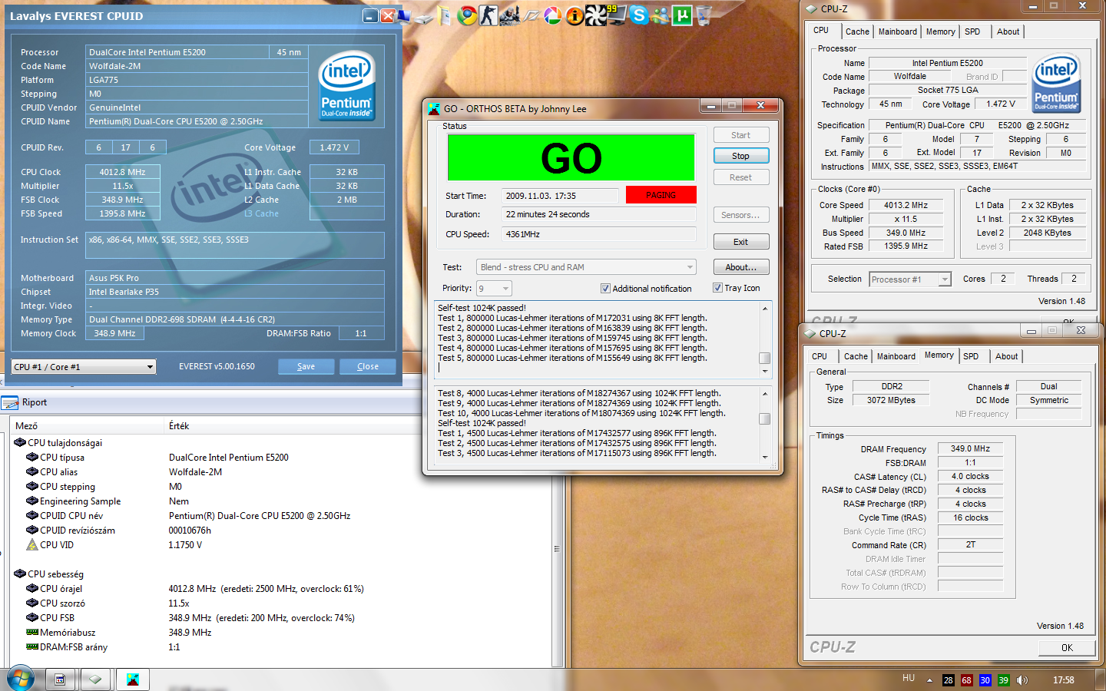Click the About... button in ORTHOS
This screenshot has width=1106, height=691.
click(741, 267)
